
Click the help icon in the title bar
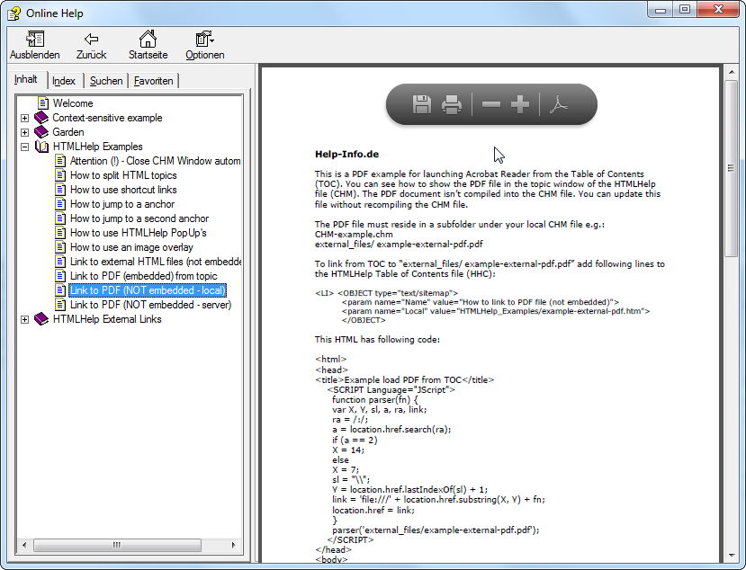(13, 13)
